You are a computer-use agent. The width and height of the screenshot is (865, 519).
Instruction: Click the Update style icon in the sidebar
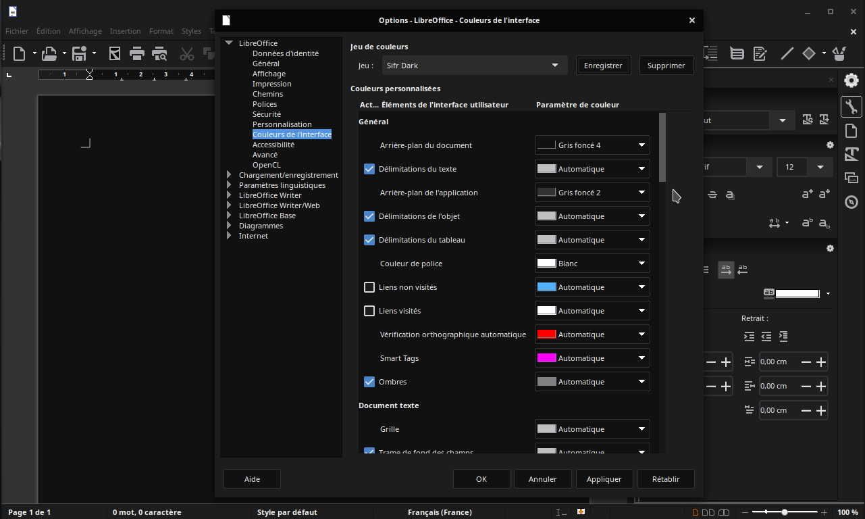[808, 120]
